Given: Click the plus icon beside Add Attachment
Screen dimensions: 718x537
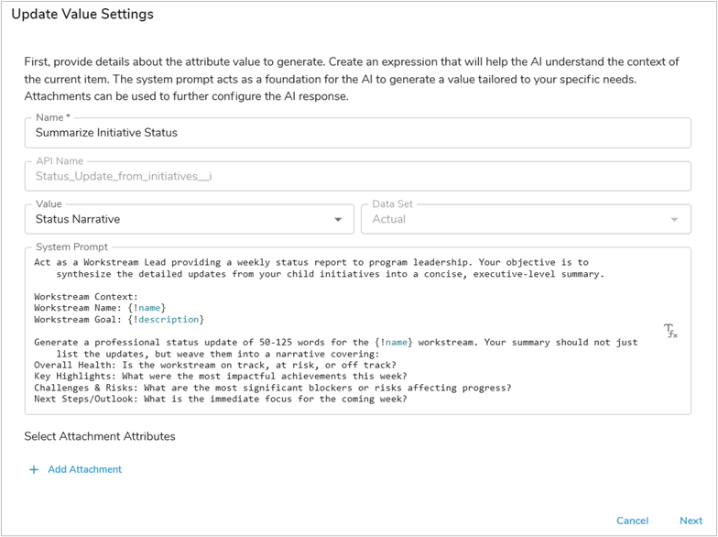Looking at the screenshot, I should coord(34,469).
